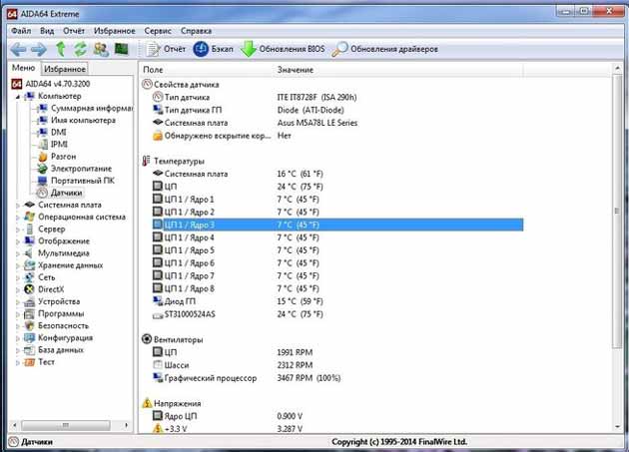Click the left tree scroll right arrow
This screenshot has height=452, width=629.
click(x=127, y=425)
